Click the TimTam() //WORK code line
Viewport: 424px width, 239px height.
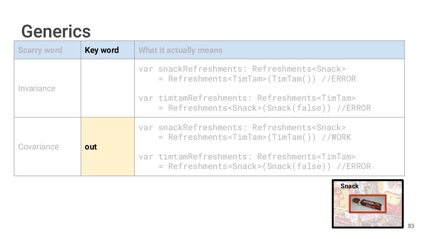[254, 137]
